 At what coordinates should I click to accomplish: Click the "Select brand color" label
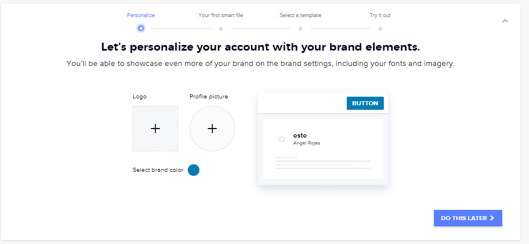(x=158, y=170)
